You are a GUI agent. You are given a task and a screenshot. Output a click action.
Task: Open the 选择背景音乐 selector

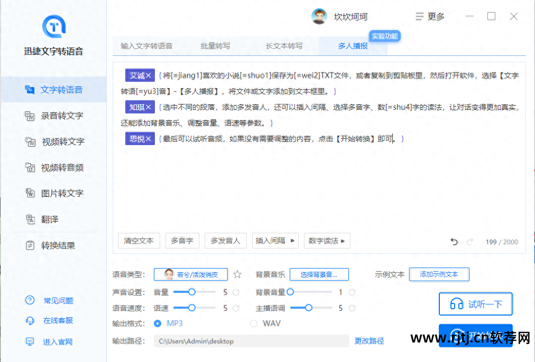[x=319, y=274]
